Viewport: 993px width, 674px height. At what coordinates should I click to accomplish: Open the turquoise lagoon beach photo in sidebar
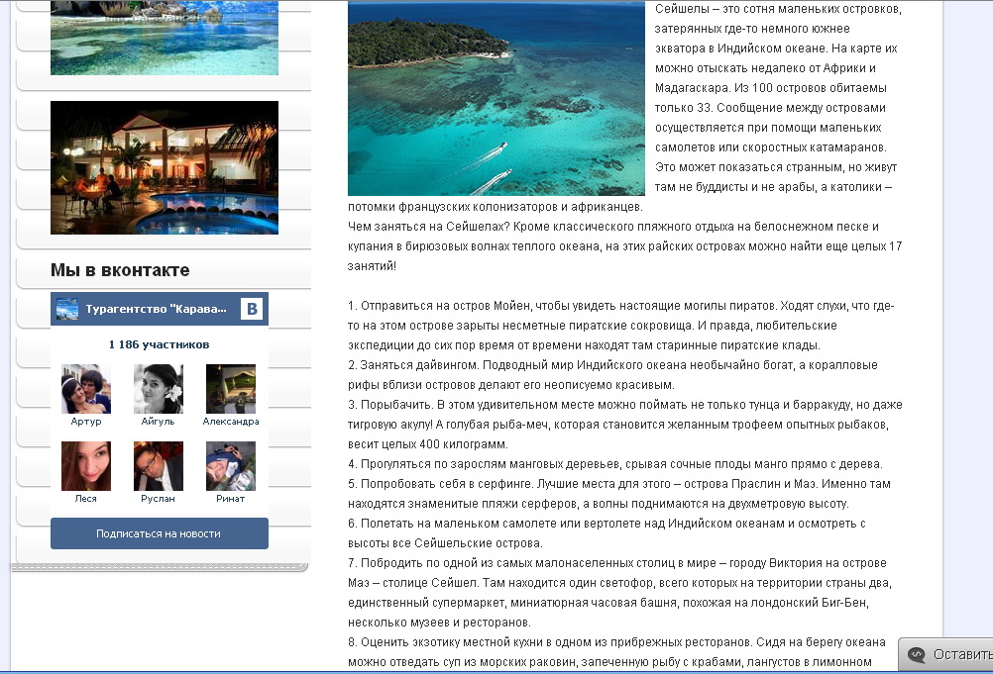[165, 38]
